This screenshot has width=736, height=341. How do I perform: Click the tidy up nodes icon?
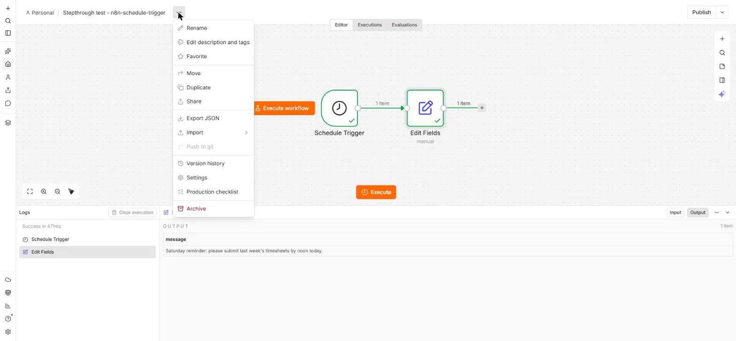71,192
